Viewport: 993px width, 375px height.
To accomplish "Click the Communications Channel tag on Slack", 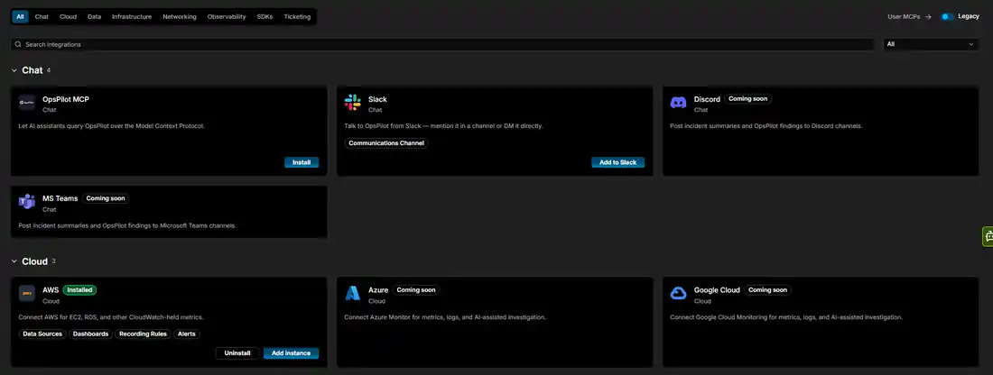I will (x=386, y=143).
